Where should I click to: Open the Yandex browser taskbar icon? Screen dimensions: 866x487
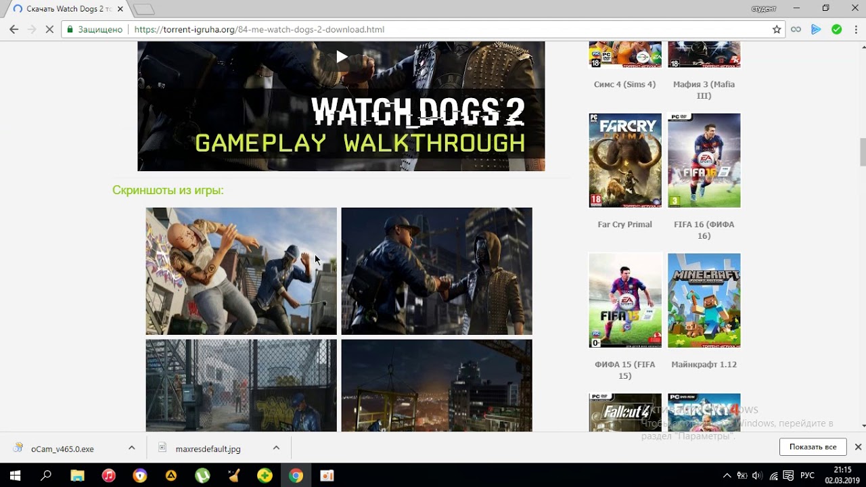pos(140,476)
